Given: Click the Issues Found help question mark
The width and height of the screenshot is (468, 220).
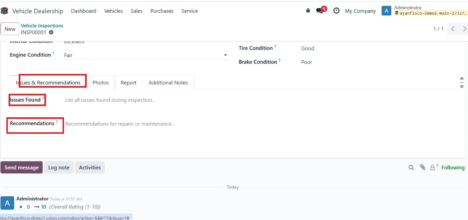Looking at the screenshot, I should click(43, 98).
